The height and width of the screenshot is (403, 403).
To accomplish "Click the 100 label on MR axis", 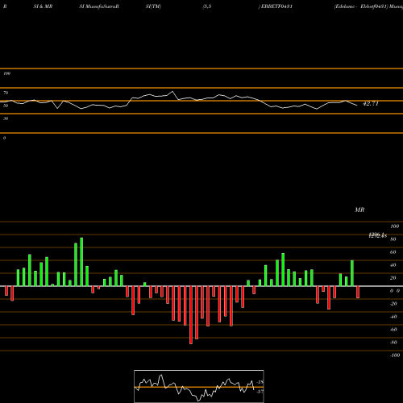I will [x=394, y=226].
